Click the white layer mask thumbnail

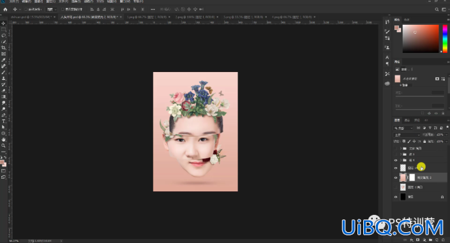coord(412,177)
